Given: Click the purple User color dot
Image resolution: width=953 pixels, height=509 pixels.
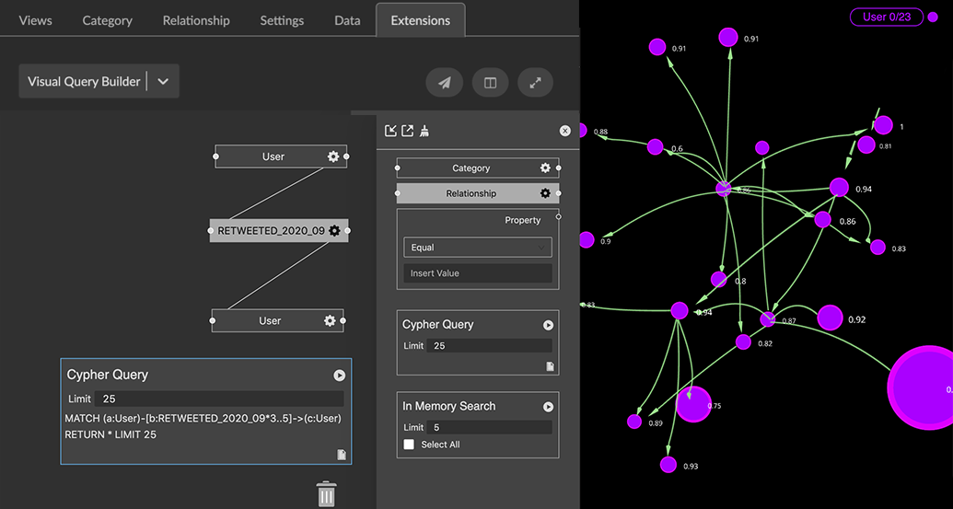Looking at the screenshot, I should click(x=933, y=17).
